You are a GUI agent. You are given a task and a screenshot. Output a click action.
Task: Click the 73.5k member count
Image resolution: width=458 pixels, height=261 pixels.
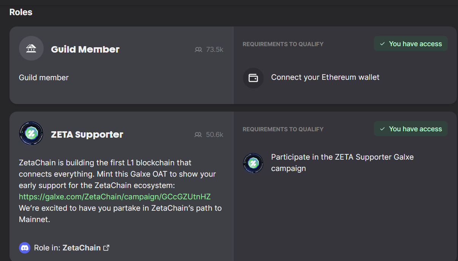point(215,50)
